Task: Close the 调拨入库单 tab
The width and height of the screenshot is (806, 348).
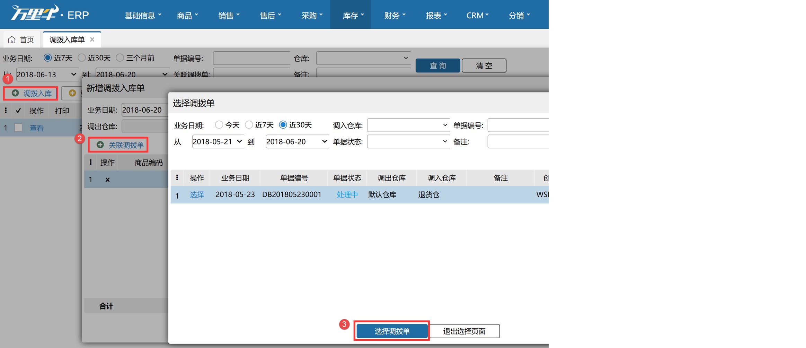Action: (x=92, y=39)
